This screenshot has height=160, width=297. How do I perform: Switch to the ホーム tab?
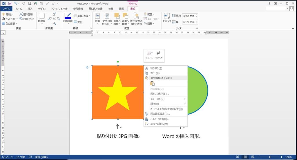pyautogui.click(x=19, y=9)
